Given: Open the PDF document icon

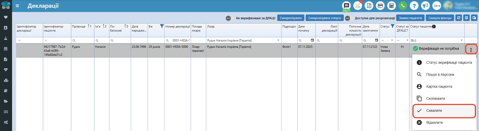Looking at the screenshot, I should coord(369,6).
